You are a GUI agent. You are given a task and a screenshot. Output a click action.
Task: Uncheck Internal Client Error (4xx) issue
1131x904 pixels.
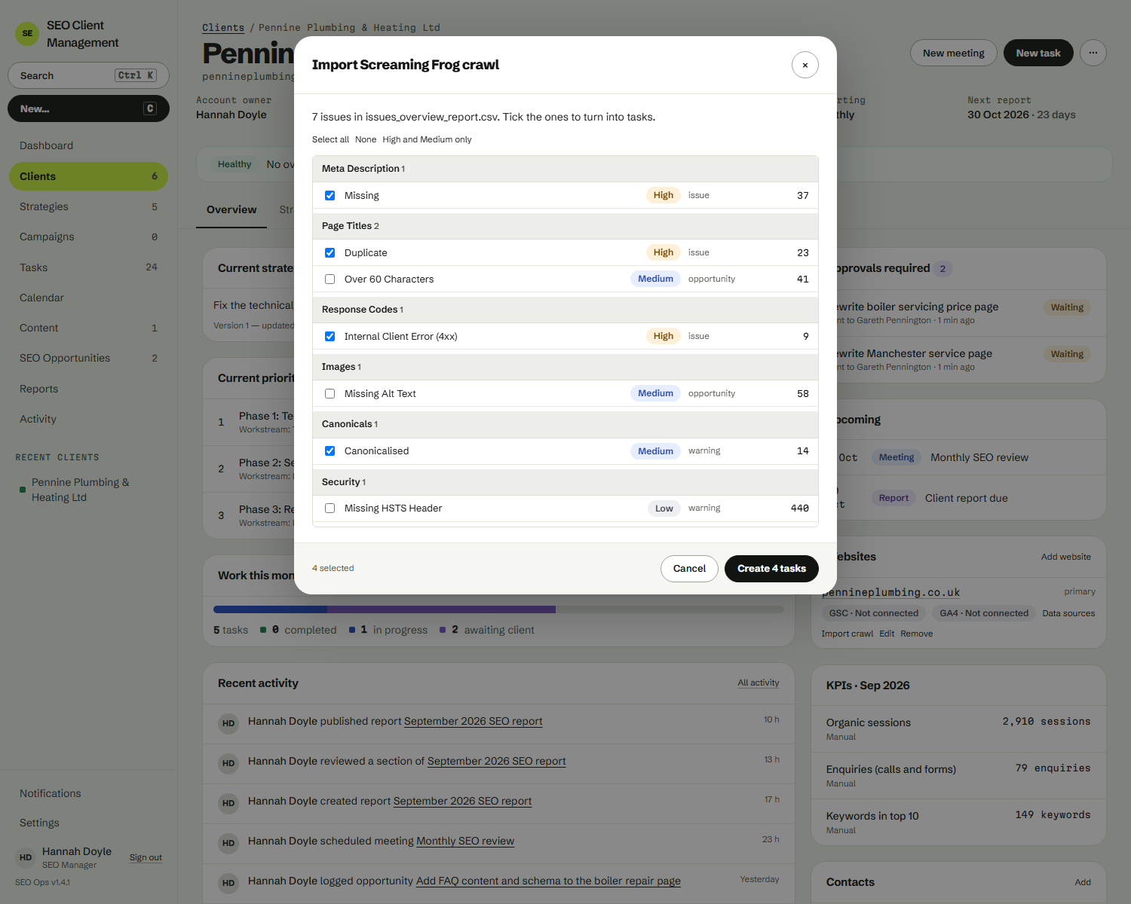pos(329,336)
